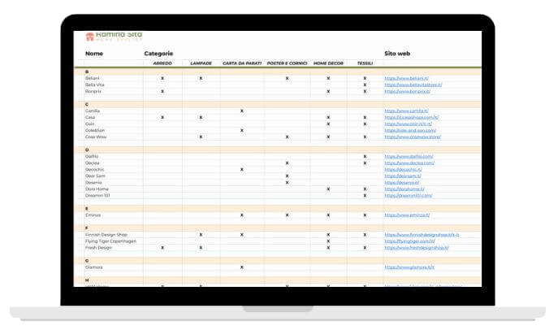Select the orange letter C section row
Image resolution: width=558 pixels, height=334 pixels.
click(278, 105)
